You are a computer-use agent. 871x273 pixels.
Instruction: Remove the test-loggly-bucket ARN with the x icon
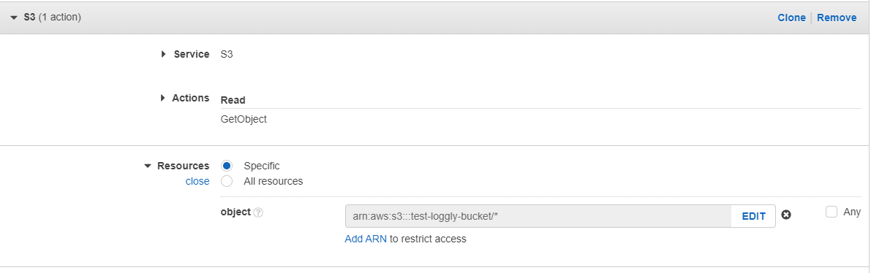[786, 215]
